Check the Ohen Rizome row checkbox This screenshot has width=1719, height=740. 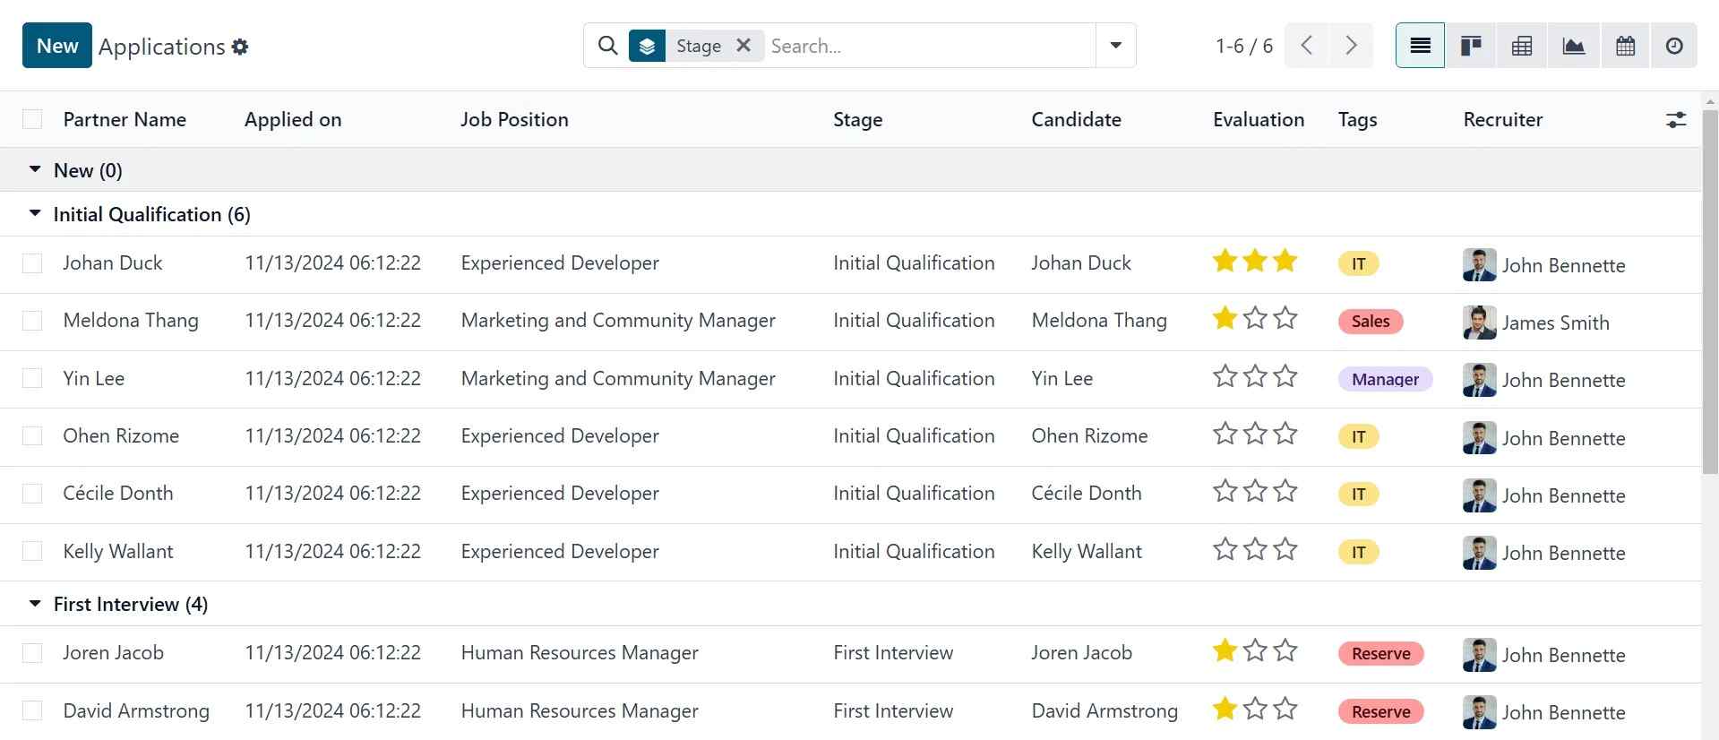pyautogui.click(x=32, y=436)
